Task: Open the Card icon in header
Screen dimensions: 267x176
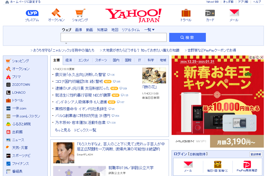Action: coord(210,13)
